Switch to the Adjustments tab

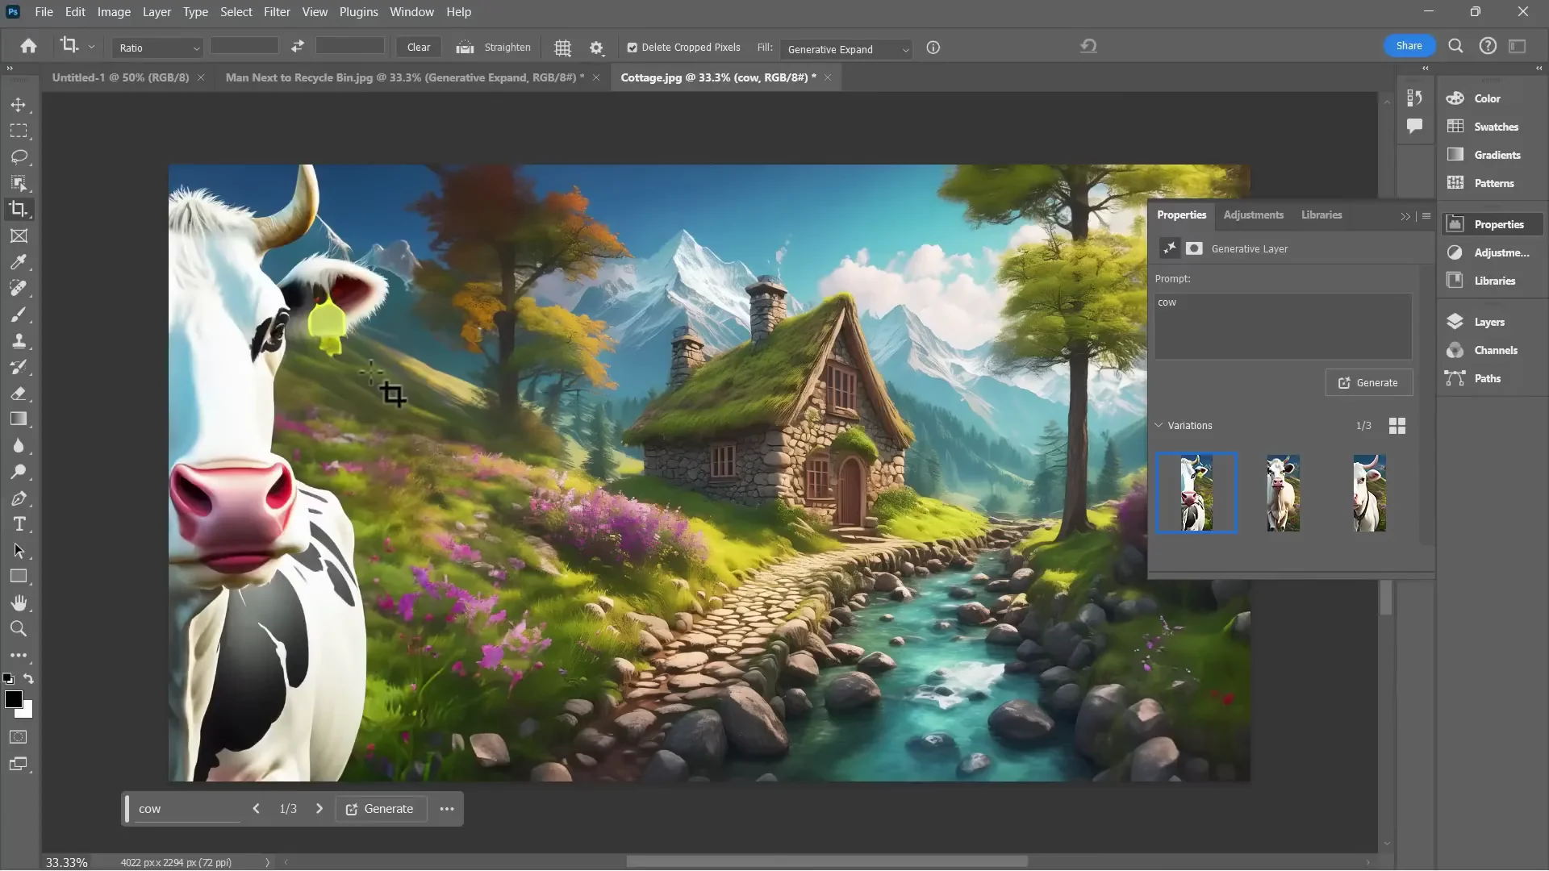click(x=1253, y=215)
